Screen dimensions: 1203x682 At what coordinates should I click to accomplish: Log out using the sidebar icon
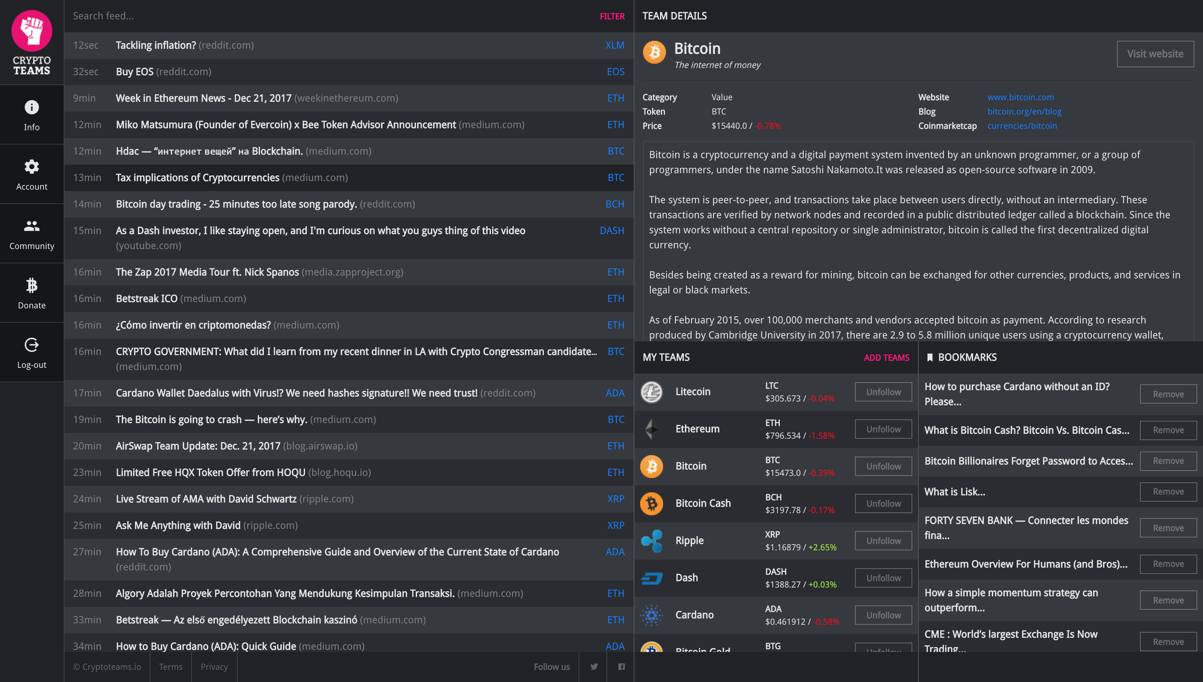tap(32, 352)
